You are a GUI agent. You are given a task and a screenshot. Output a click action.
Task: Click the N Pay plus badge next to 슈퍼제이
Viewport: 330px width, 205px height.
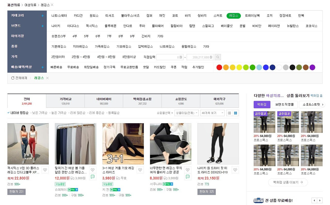73,190
